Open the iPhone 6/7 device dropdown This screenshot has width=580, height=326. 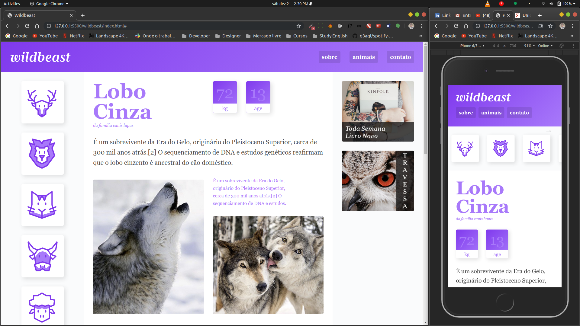tap(472, 46)
